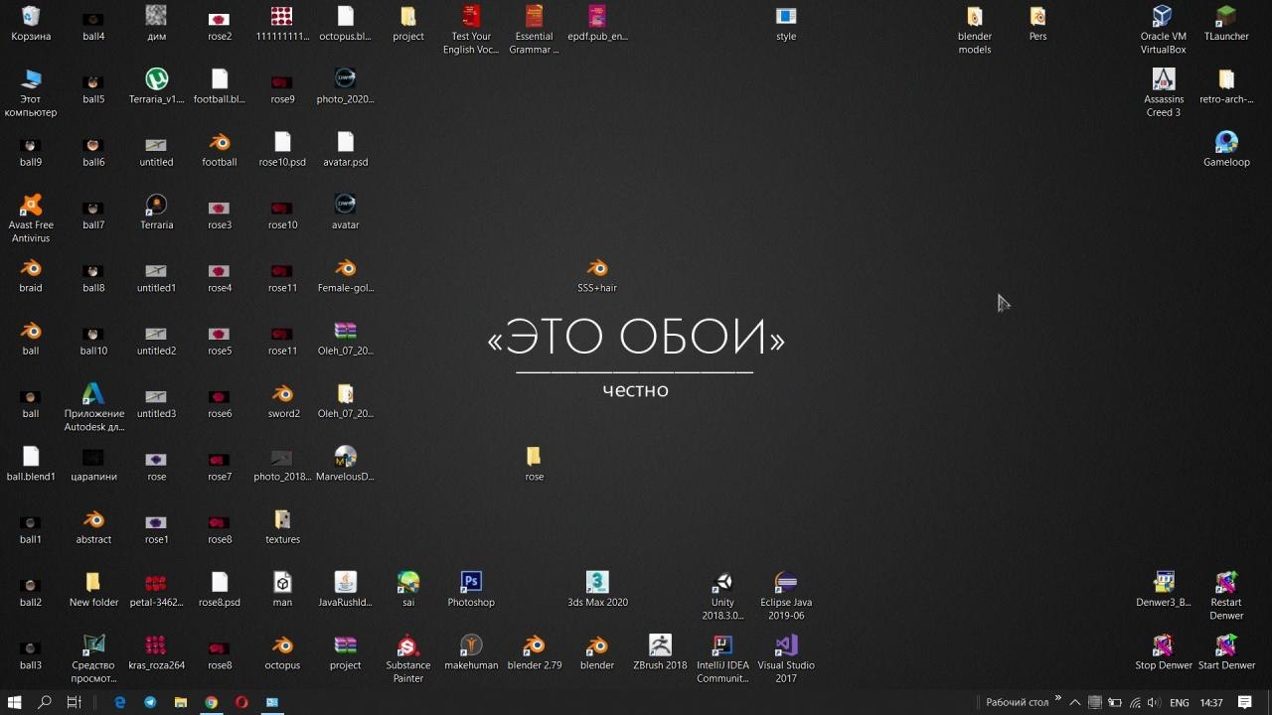Select the epdf.pub_en file
This screenshot has width=1272, height=715.
pos(597,24)
